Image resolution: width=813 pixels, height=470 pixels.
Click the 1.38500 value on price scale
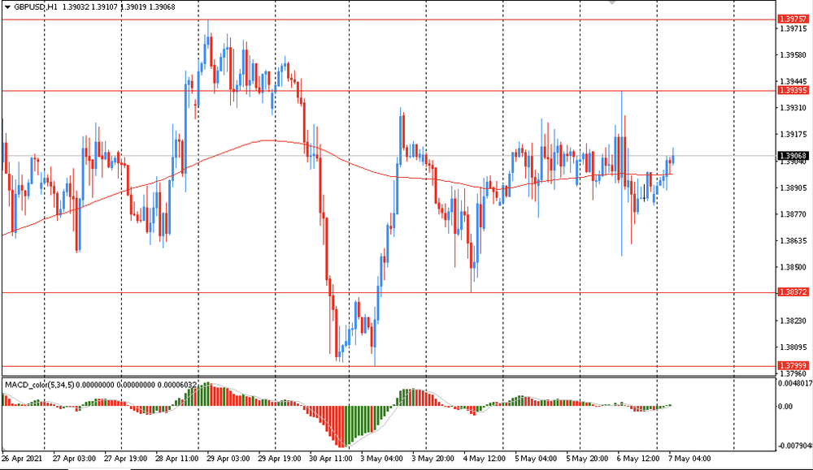tap(793, 267)
